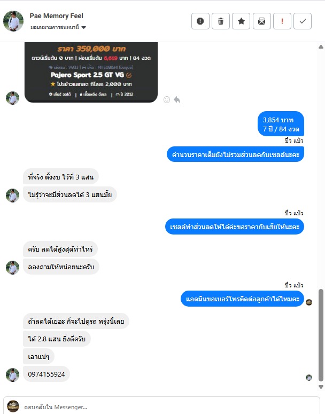This screenshot has height=414, width=325.
Task: Click the scrollbar up arrow
Action: 321,46
